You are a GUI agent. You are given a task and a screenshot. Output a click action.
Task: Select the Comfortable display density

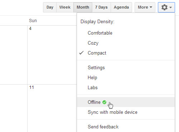point(126,33)
